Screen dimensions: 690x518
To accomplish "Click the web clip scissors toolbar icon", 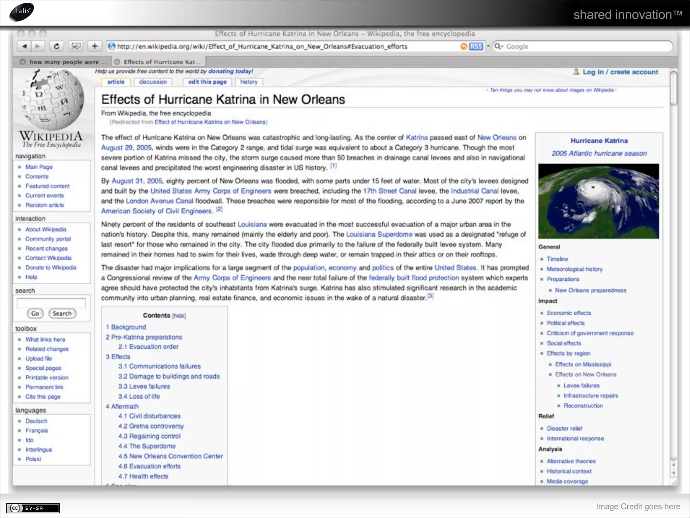I will point(76,46).
